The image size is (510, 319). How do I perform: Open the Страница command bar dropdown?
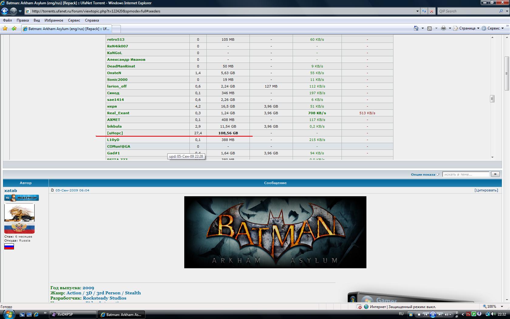click(x=466, y=28)
